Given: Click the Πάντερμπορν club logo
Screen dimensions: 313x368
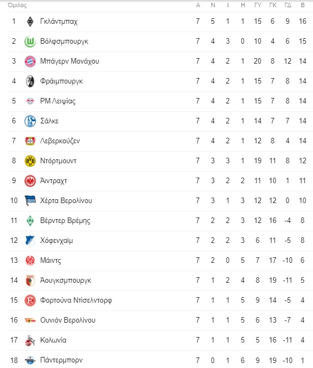Looking at the screenshot, I should click(30, 360).
